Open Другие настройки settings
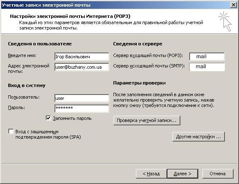The height and width of the screenshot is (184, 239). (198, 137)
